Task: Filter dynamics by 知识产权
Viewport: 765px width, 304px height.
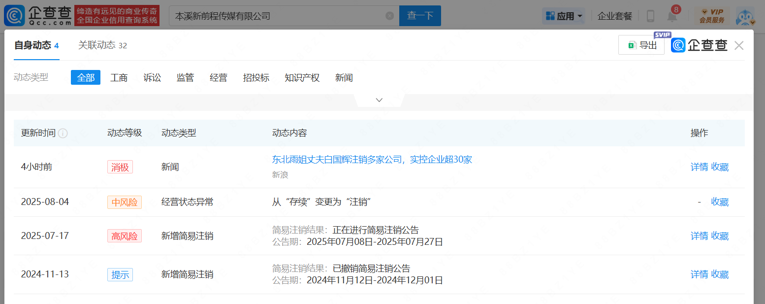Action: pos(302,77)
